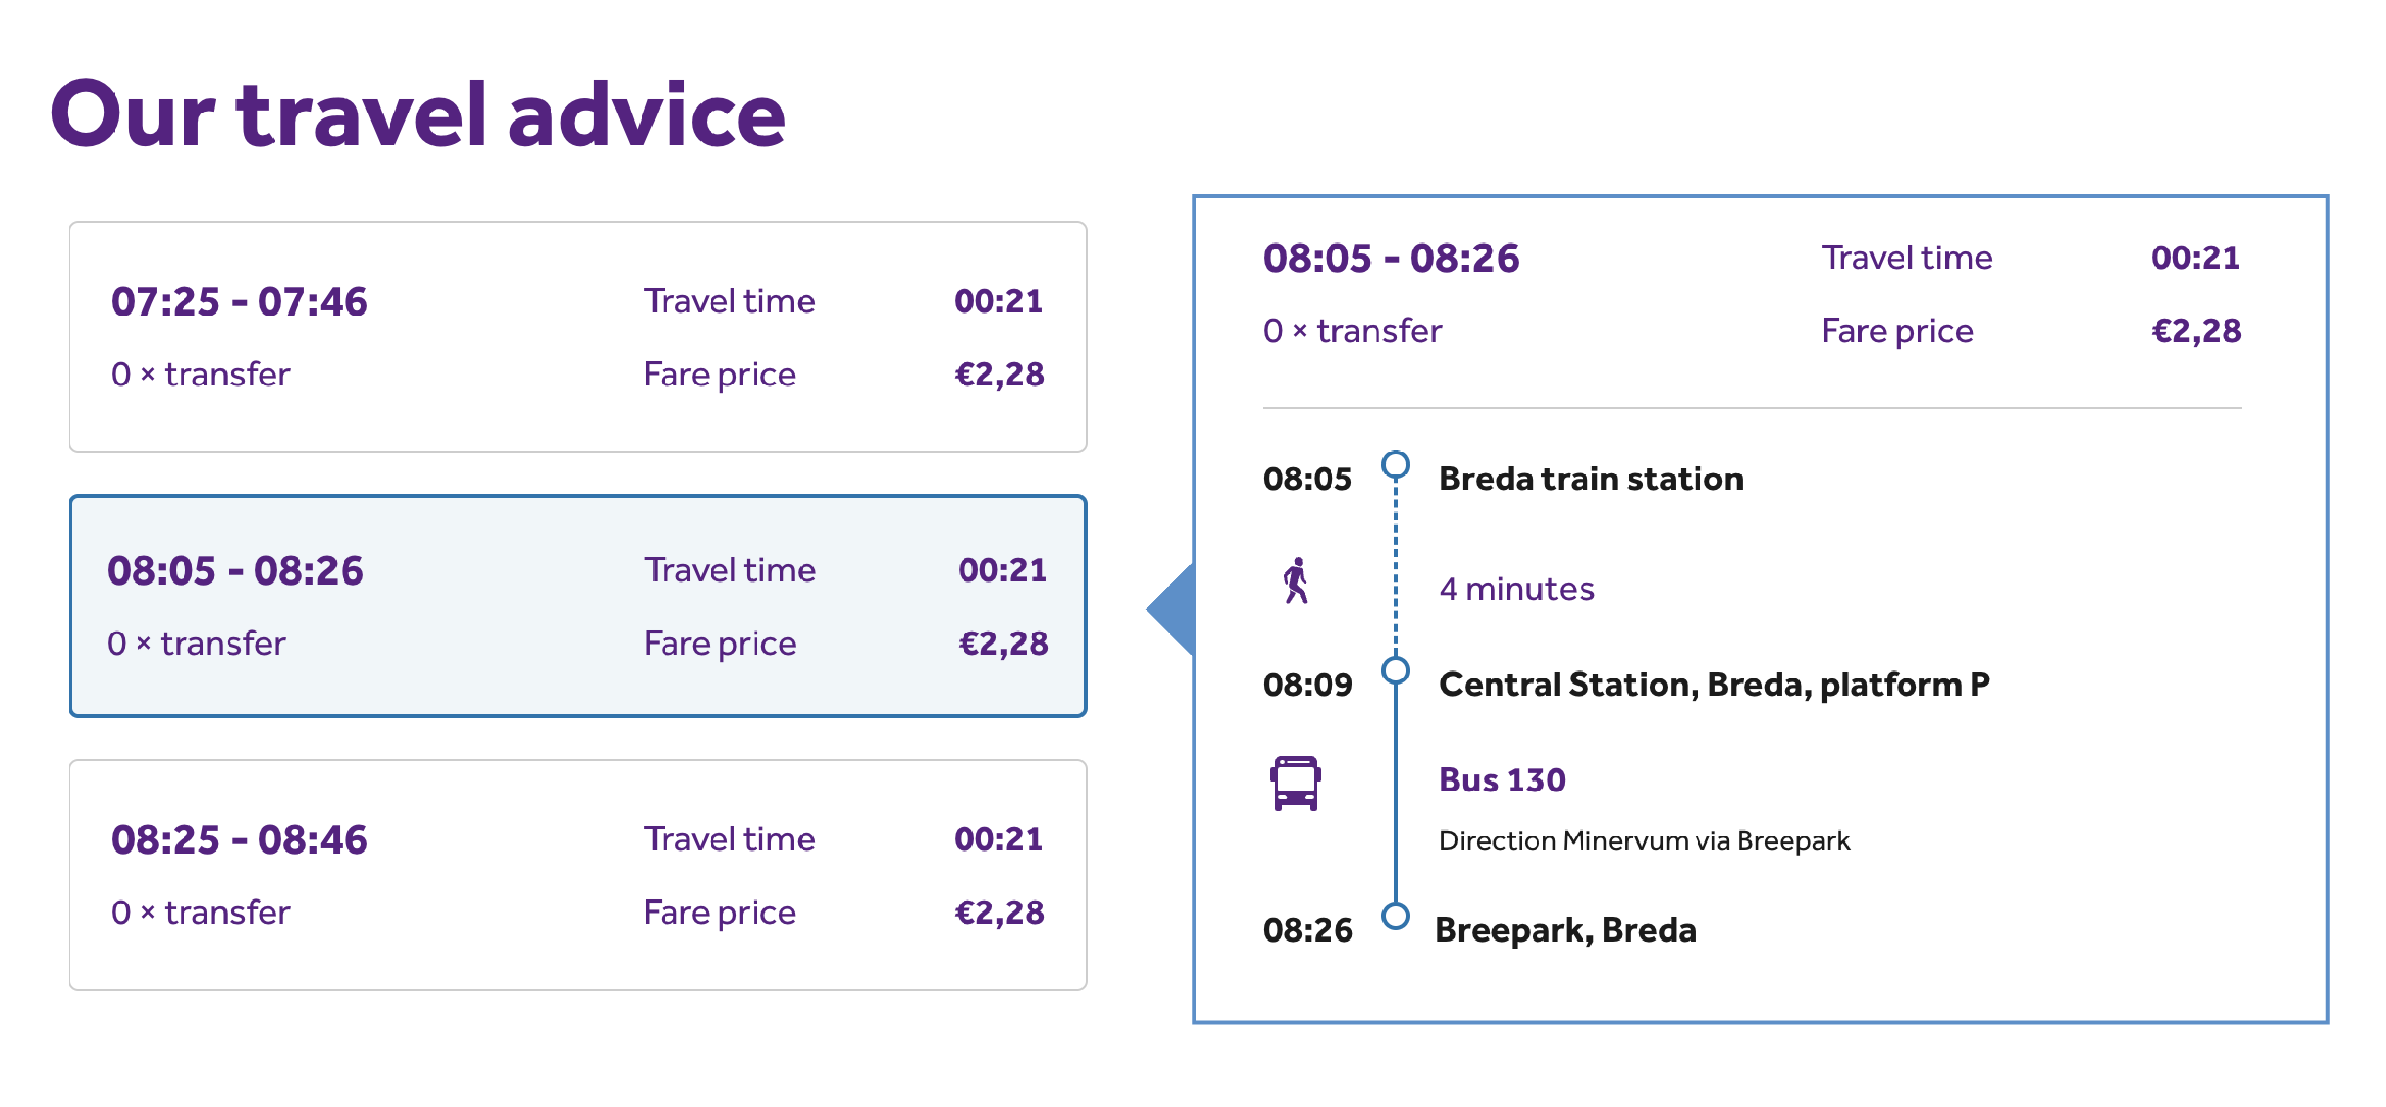Click the 08:05 - 08:26 detail panel header

point(1390,258)
